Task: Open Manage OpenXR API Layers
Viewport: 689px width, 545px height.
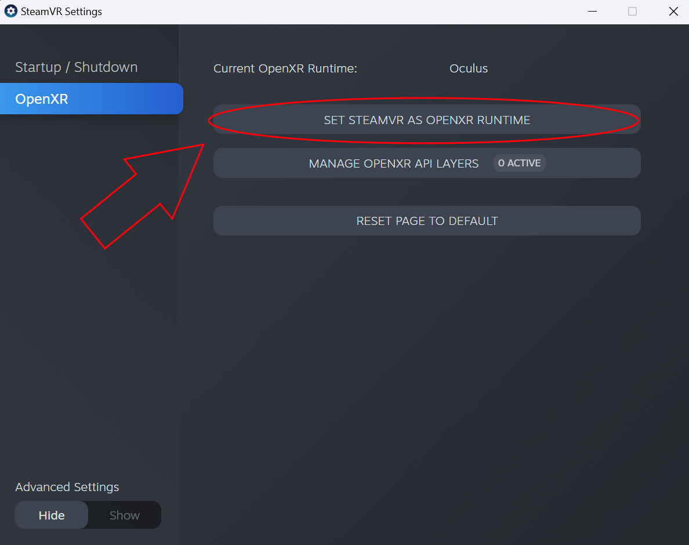Action: click(x=427, y=163)
